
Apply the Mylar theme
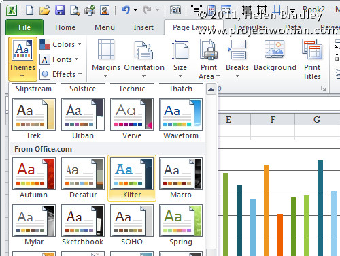coord(34,225)
